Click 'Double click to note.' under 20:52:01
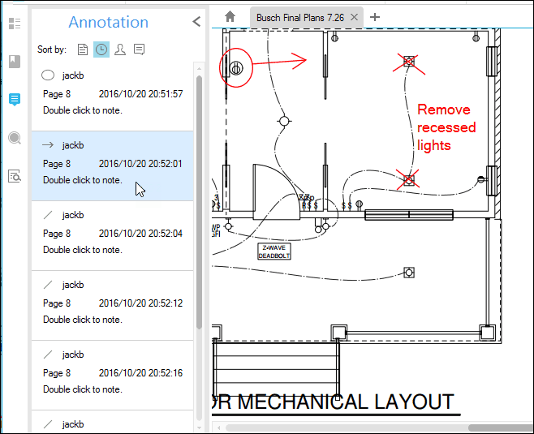534x434 pixels. coord(83,180)
